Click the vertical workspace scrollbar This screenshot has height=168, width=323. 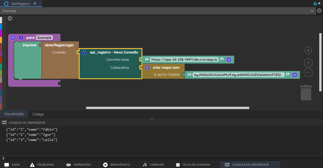[320, 62]
